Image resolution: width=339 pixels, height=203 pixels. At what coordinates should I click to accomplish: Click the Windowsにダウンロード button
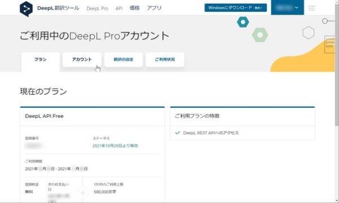click(x=236, y=8)
